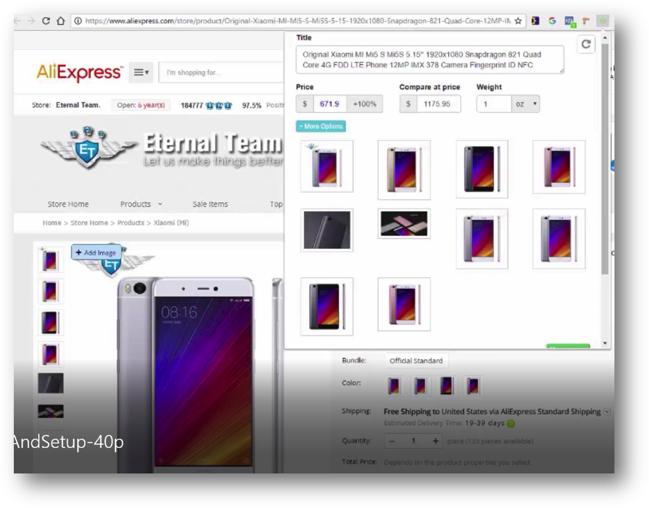Click the +100% markup button
Viewport: 649px width, 508px height.
point(364,104)
